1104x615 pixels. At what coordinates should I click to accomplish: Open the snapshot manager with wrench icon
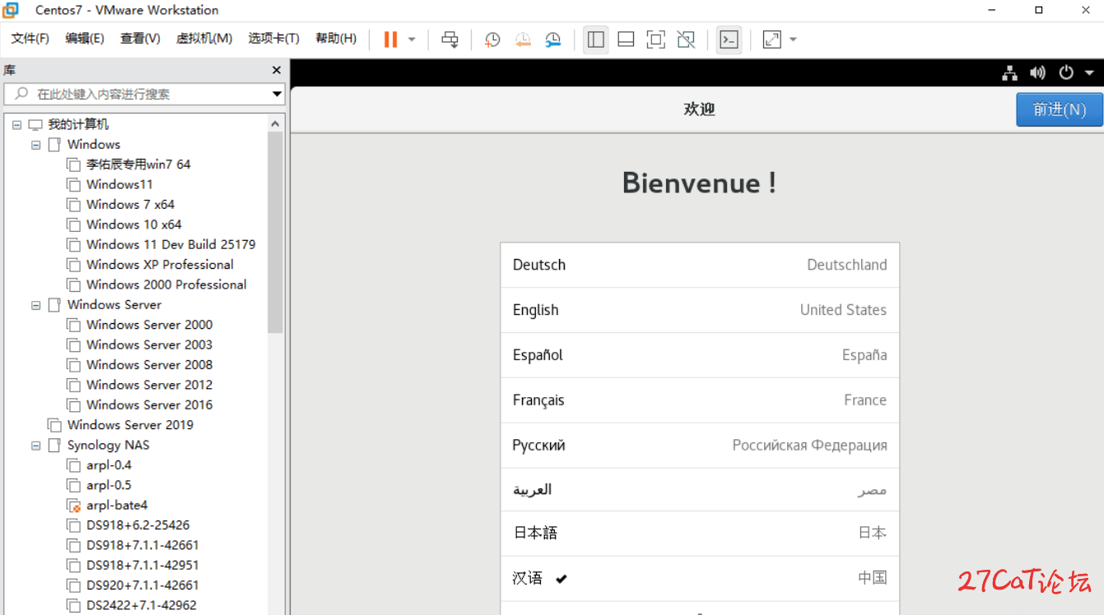[553, 39]
